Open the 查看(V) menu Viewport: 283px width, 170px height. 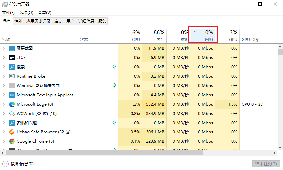click(45, 13)
